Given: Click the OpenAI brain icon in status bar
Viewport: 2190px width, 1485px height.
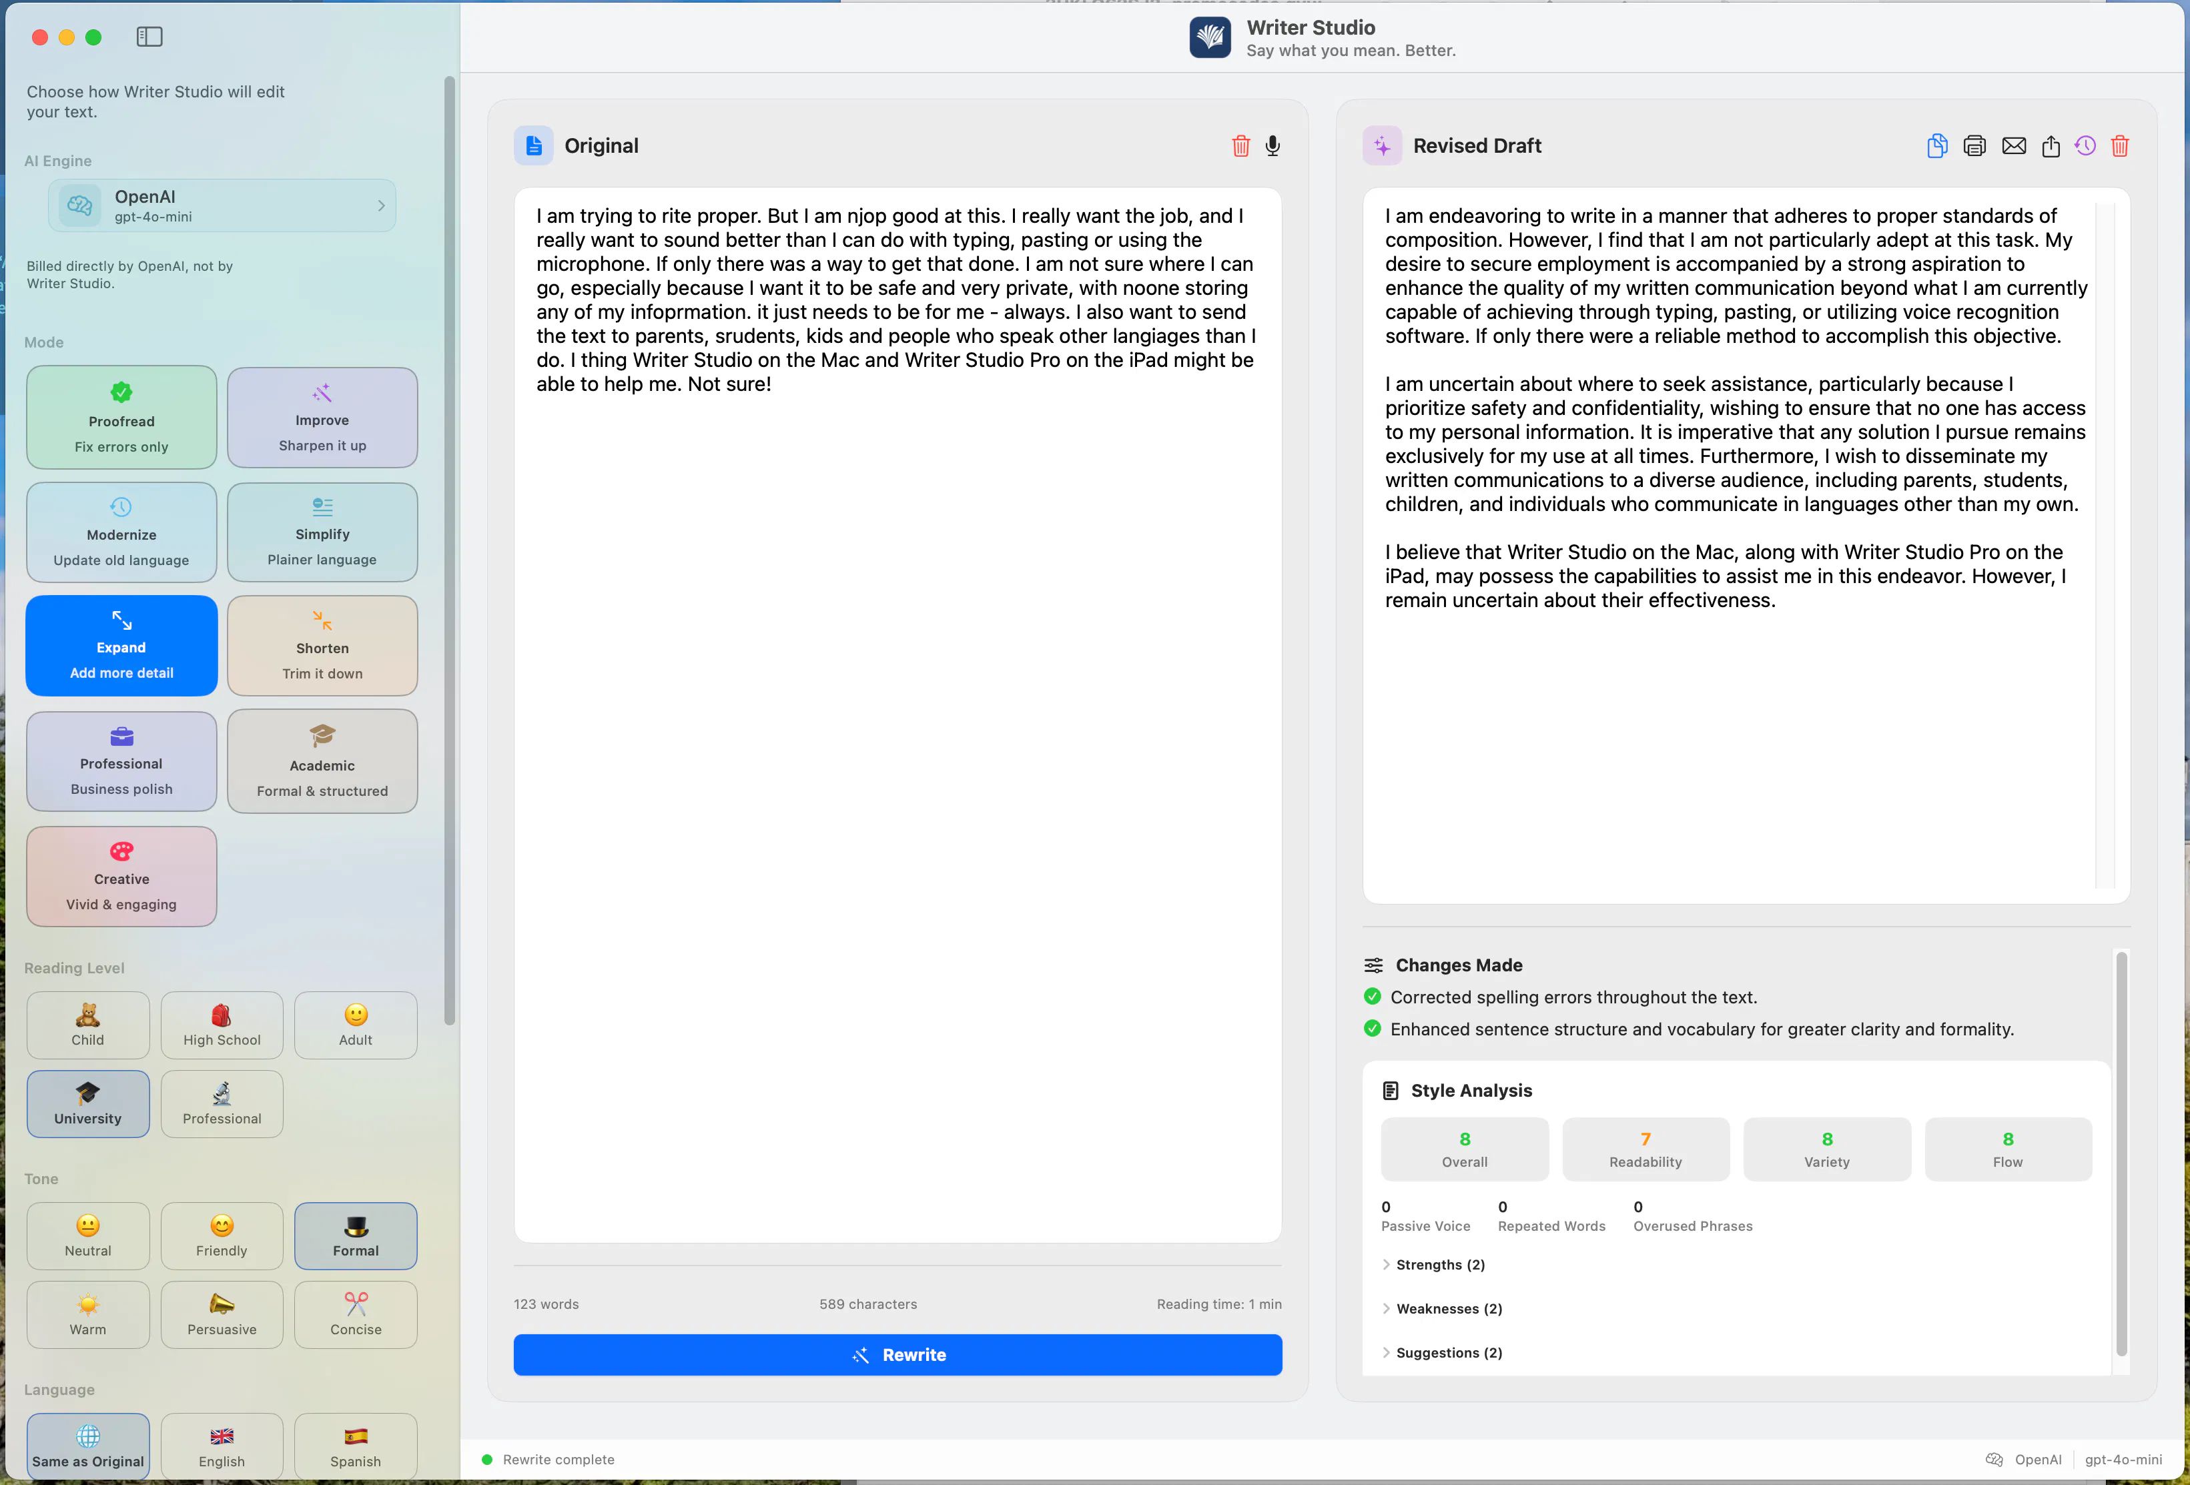Looking at the screenshot, I should (x=1995, y=1460).
